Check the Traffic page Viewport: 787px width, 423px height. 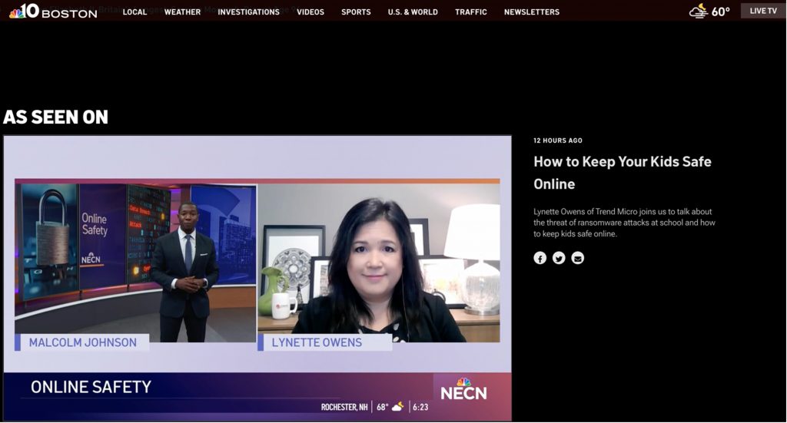tap(471, 12)
